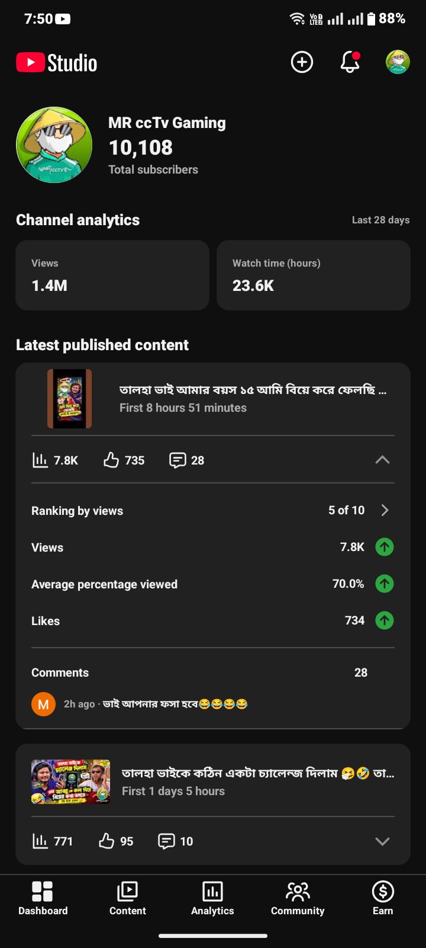Viewport: 426px width, 948px height.
Task: Open Ranking by views details chevron
Action: pyautogui.click(x=385, y=510)
